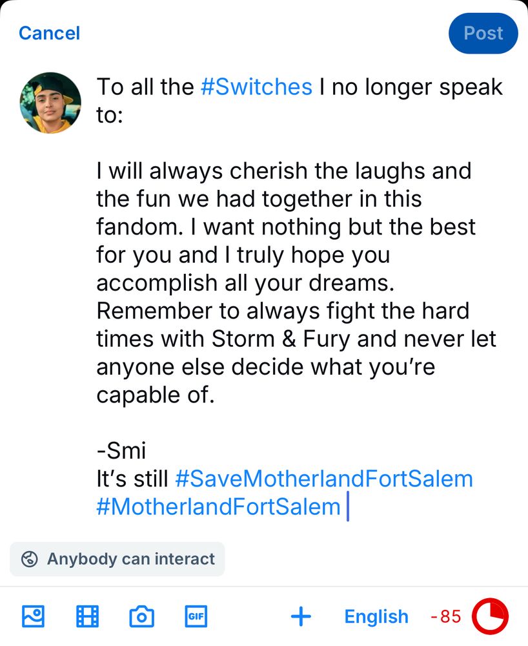Viewport: 528px width, 646px height.
Task: Open the "Anybody can interact" settings
Action: [x=117, y=559]
